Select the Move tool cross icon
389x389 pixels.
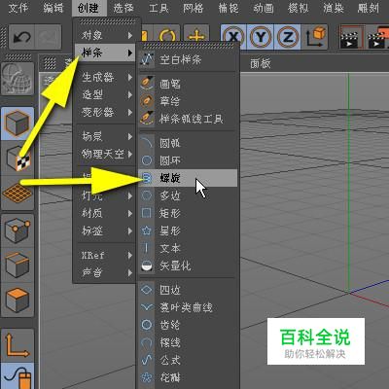coord(196,36)
